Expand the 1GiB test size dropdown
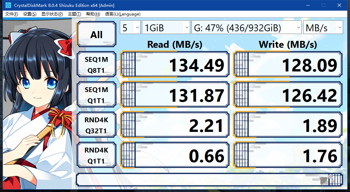This screenshot has height=192, width=350. tap(166, 27)
